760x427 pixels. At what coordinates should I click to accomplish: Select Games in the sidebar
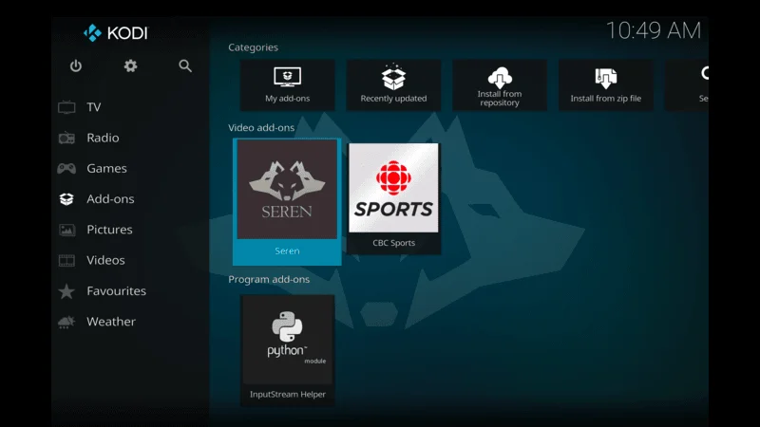(x=106, y=169)
